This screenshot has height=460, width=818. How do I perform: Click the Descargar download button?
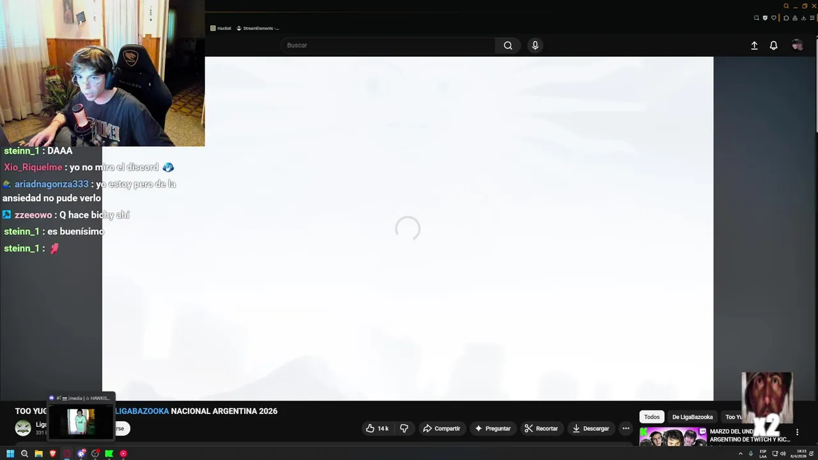(590, 429)
